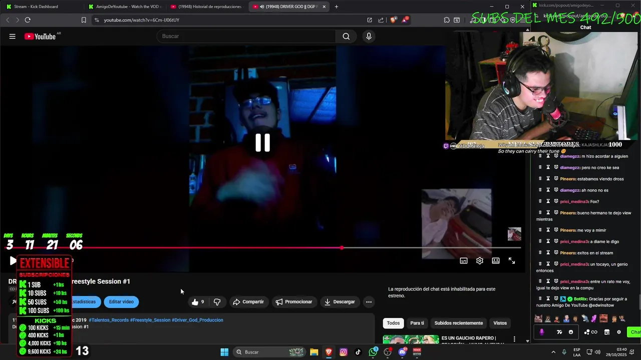Click the share page icon in address bar
This screenshot has width=641, height=360.
click(x=381, y=20)
